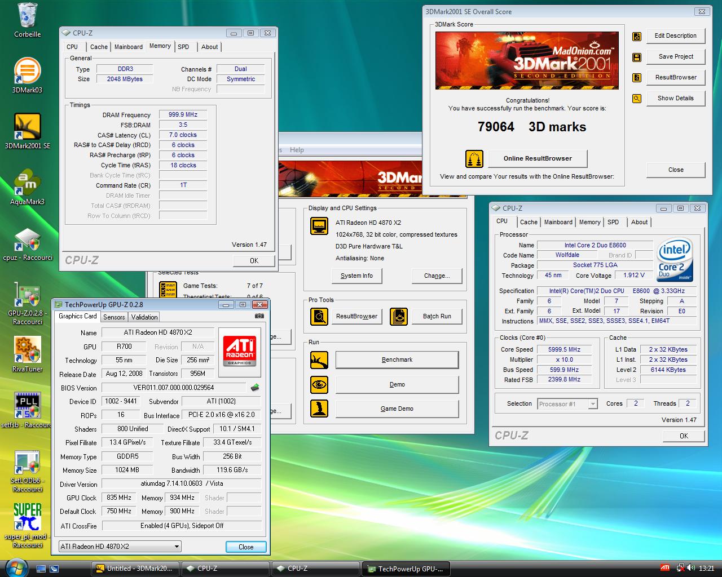Click the ATI tray icon in system tray
Viewport: 722px width, 577px height.
[x=666, y=568]
